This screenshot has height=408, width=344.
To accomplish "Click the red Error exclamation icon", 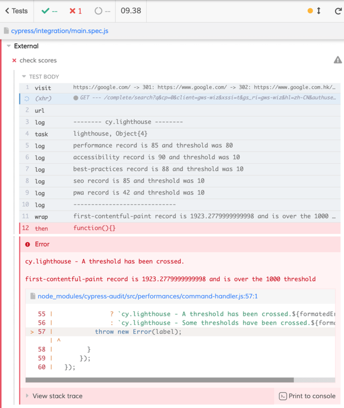I will point(28,244).
